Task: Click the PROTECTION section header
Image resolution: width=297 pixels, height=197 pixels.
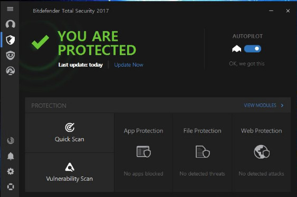Action: [49, 106]
